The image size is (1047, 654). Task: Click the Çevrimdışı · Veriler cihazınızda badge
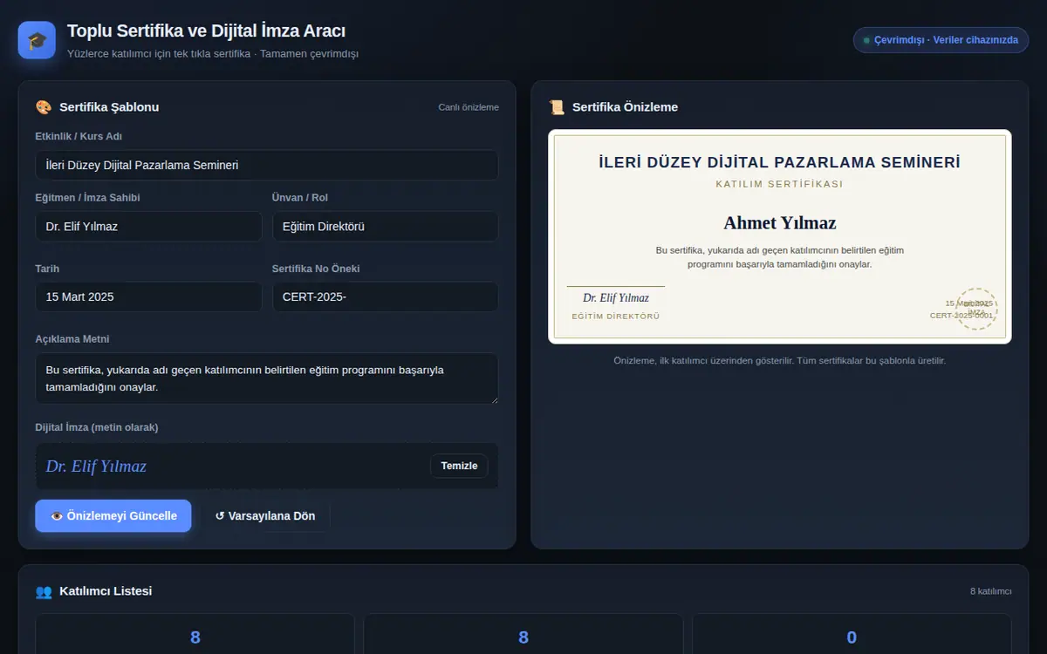[x=941, y=40]
